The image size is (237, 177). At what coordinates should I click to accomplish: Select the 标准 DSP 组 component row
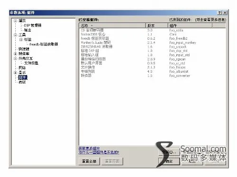(x=152, y=51)
